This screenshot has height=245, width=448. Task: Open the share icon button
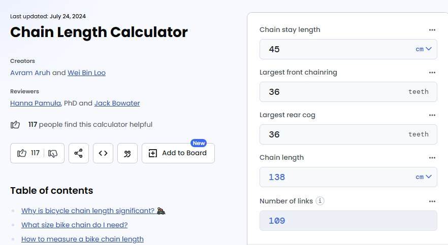(x=79, y=153)
